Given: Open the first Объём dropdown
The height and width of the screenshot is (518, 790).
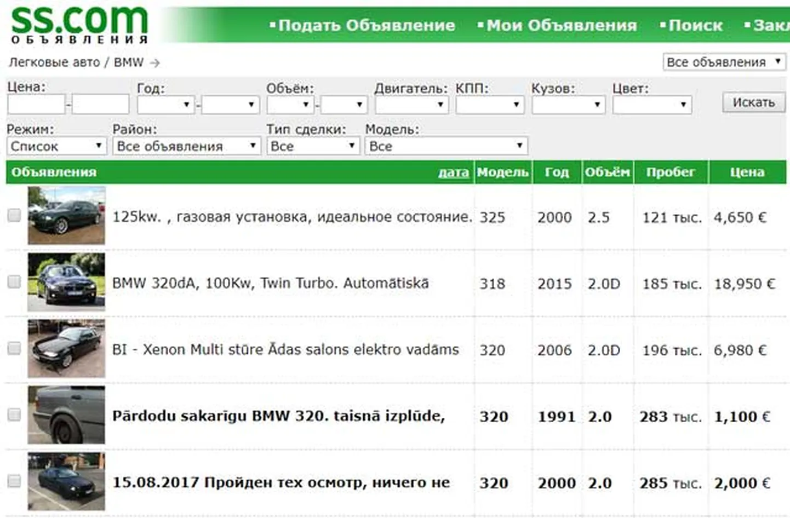Looking at the screenshot, I should [x=290, y=104].
